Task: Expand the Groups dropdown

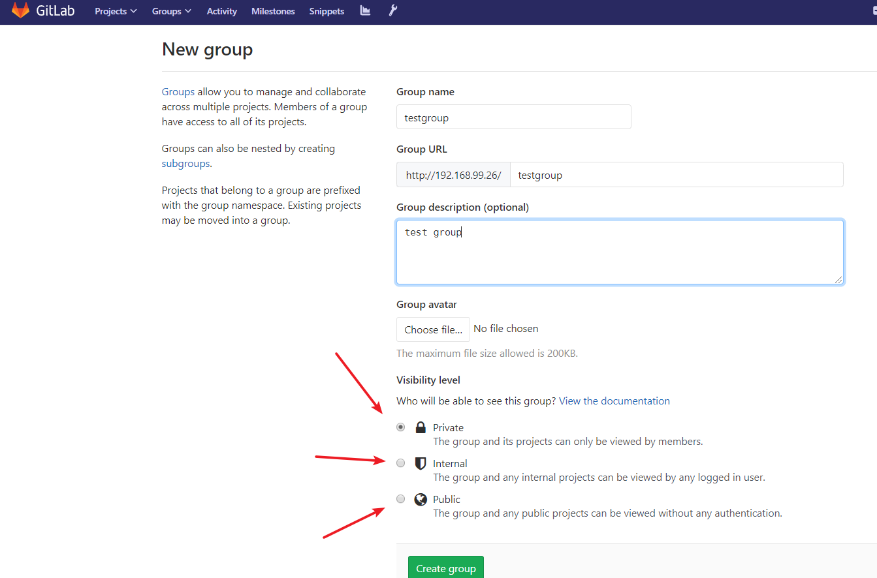Action: (x=170, y=11)
